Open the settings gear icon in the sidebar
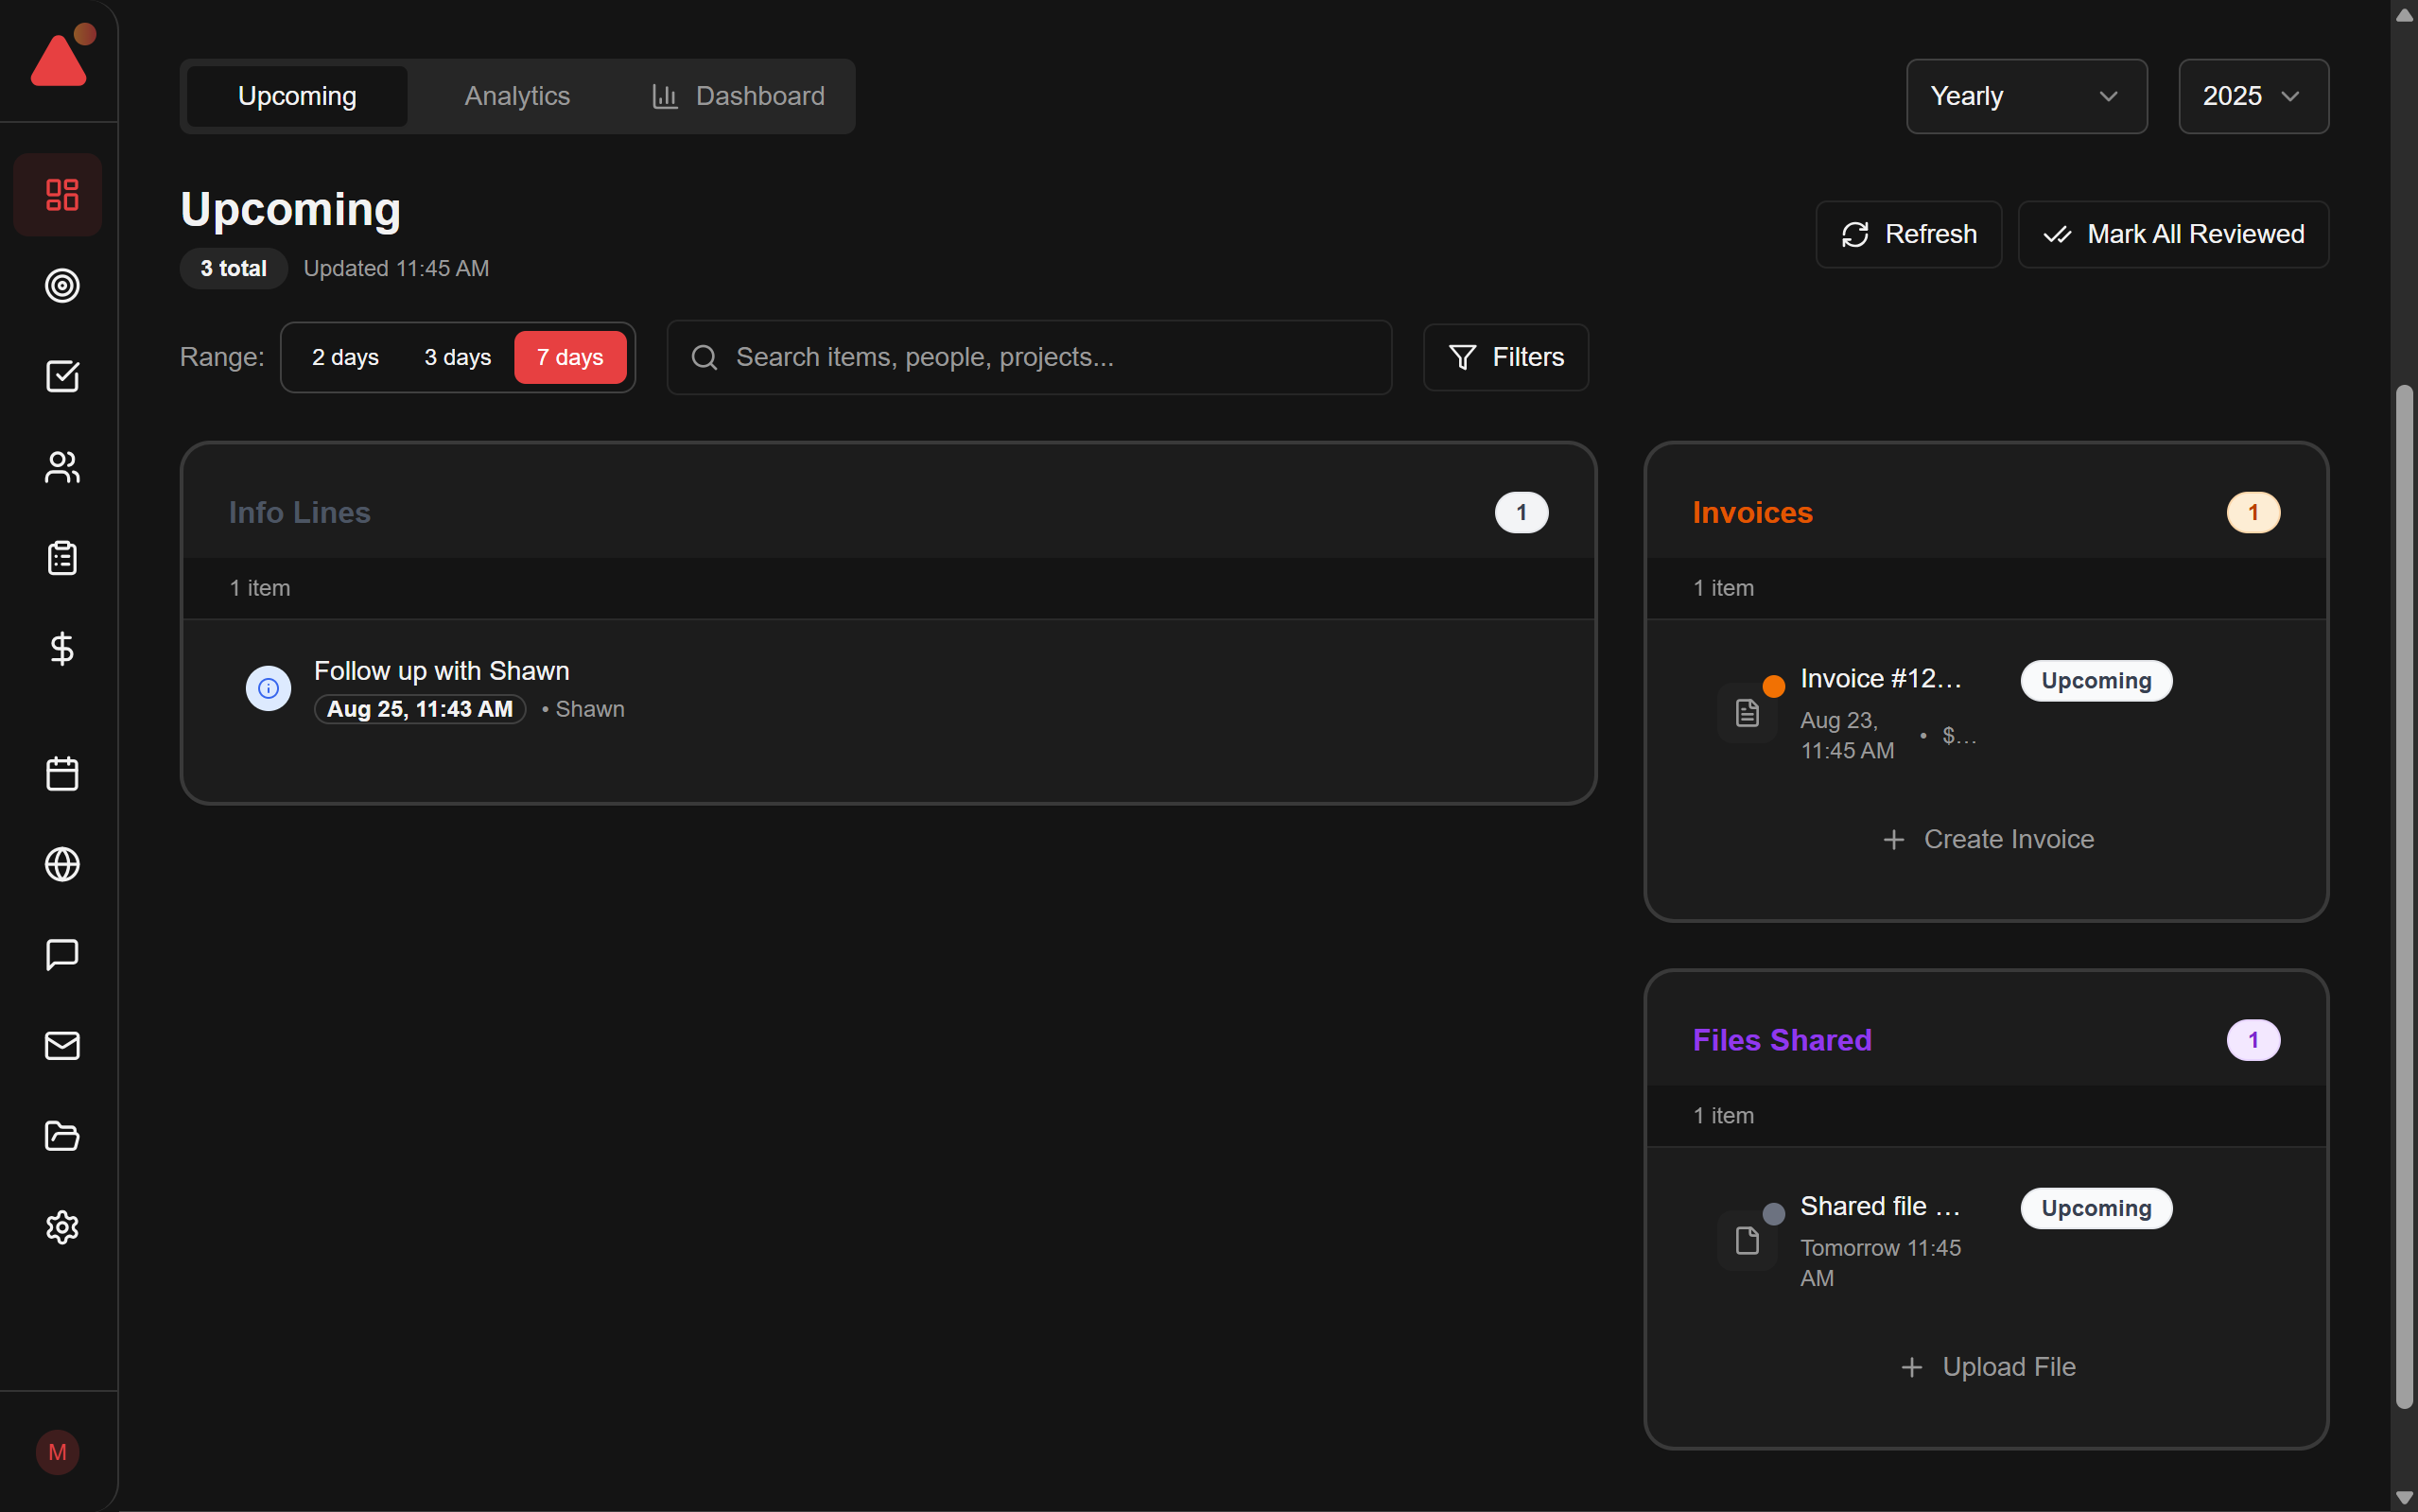The width and height of the screenshot is (2418, 1512). click(62, 1227)
